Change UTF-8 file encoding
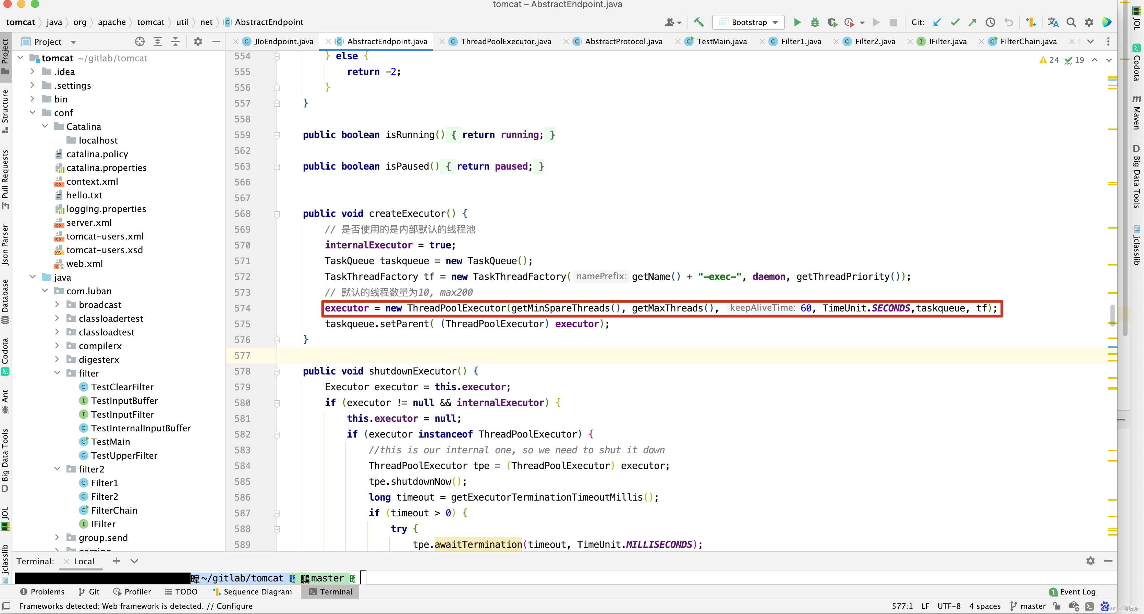1144x614 pixels. 949,606
